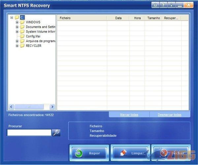Select Arquivos de programas folder name

click(x=41, y=41)
